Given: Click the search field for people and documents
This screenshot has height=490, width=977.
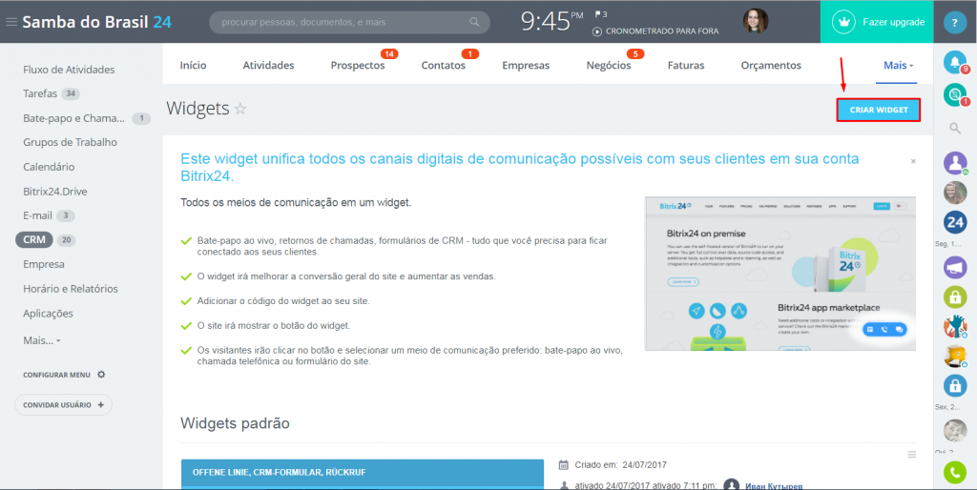Looking at the screenshot, I should click(x=349, y=22).
